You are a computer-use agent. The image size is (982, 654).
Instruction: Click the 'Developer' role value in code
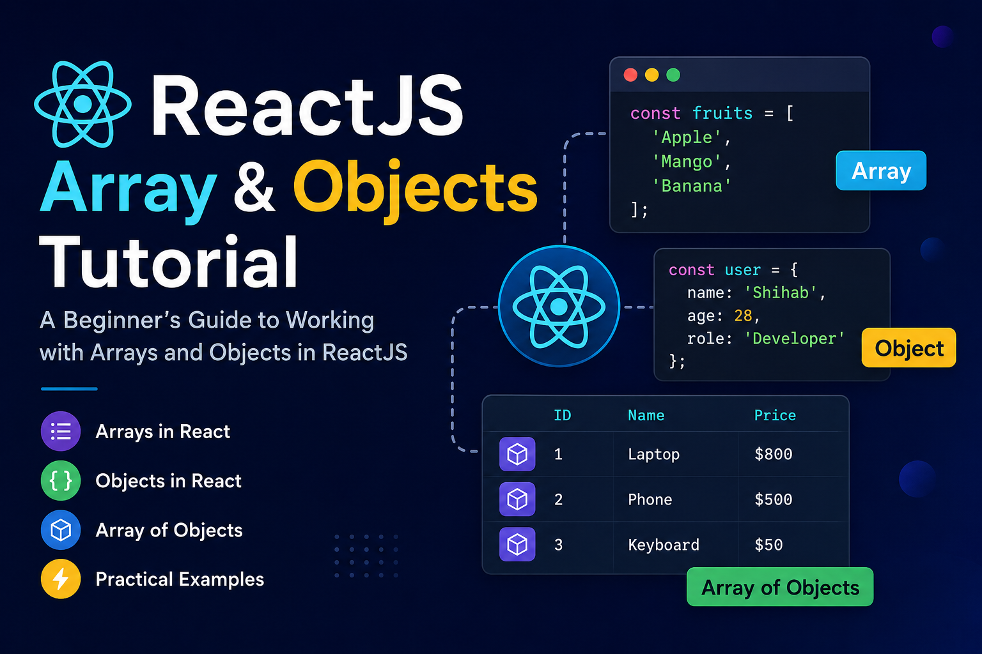[794, 338]
